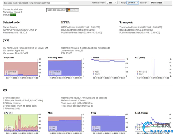Open the Keep history duration dropdown
Image resolution: width=175 pixels, height=136 pixels.
(133, 3)
